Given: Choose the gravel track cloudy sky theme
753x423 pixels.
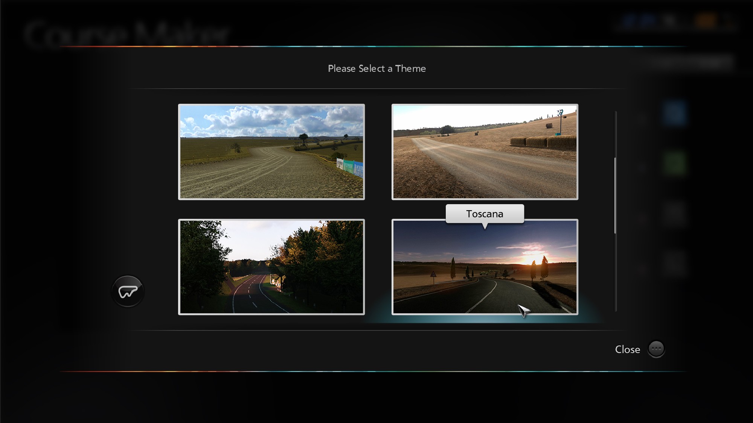Looking at the screenshot, I should pos(271,152).
